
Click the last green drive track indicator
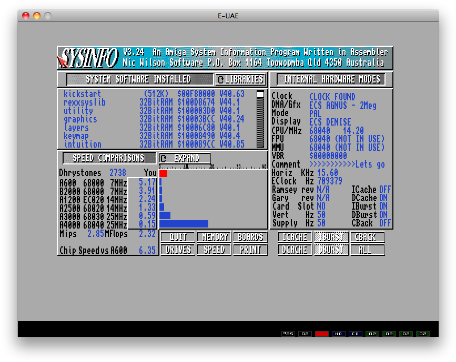422,334
